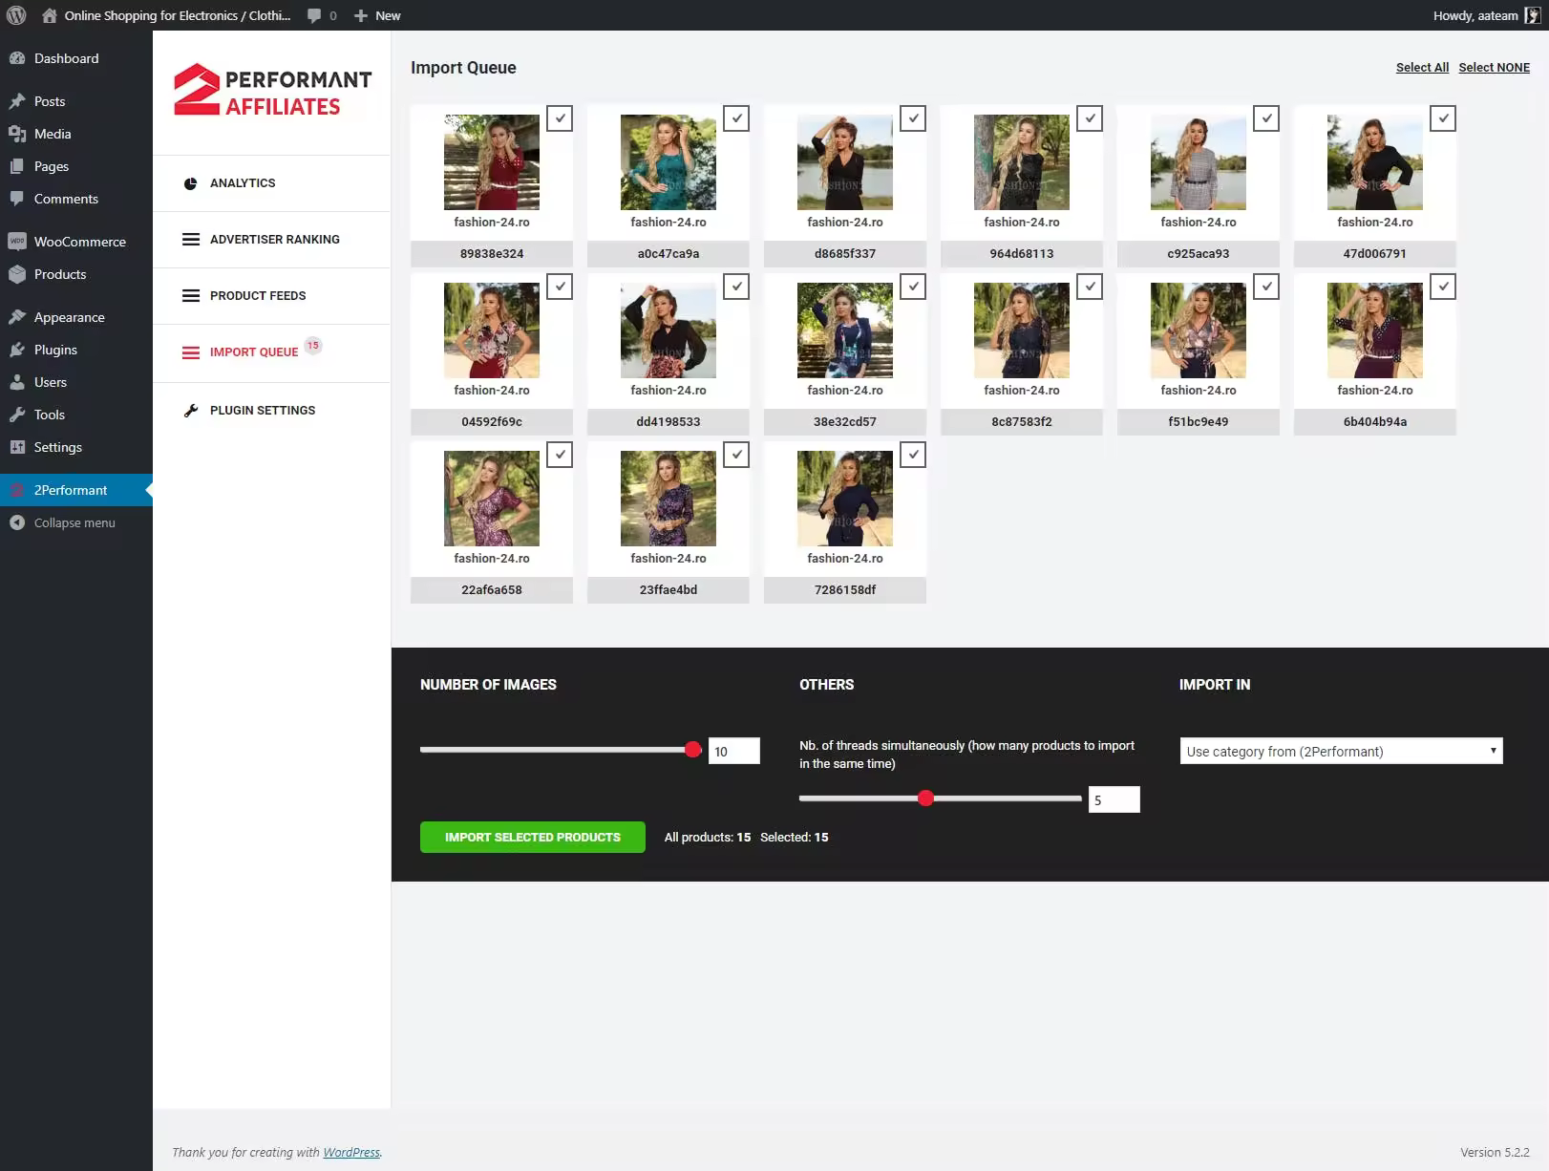Uncheck product d8685f337 checkbox
Image resolution: width=1549 pixels, height=1171 pixels.
[913, 118]
